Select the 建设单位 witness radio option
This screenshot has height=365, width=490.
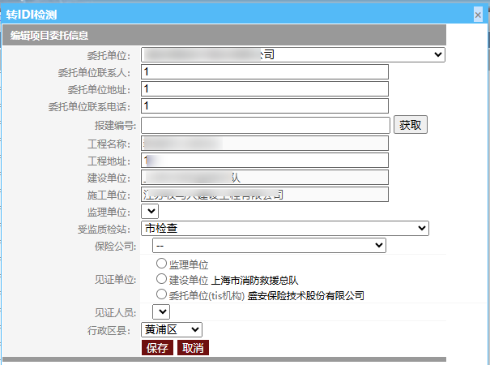click(x=161, y=279)
